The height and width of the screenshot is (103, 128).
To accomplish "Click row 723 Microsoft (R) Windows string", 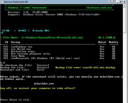I will pos(45,58).
